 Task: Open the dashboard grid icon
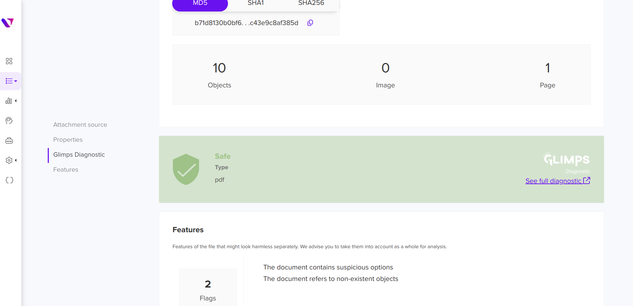point(9,61)
